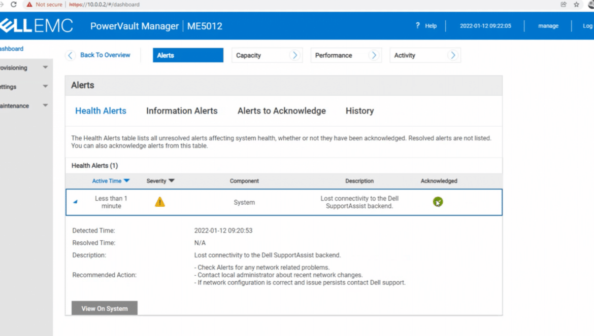Click the green acknowledged check icon
594x336 pixels.
click(438, 202)
